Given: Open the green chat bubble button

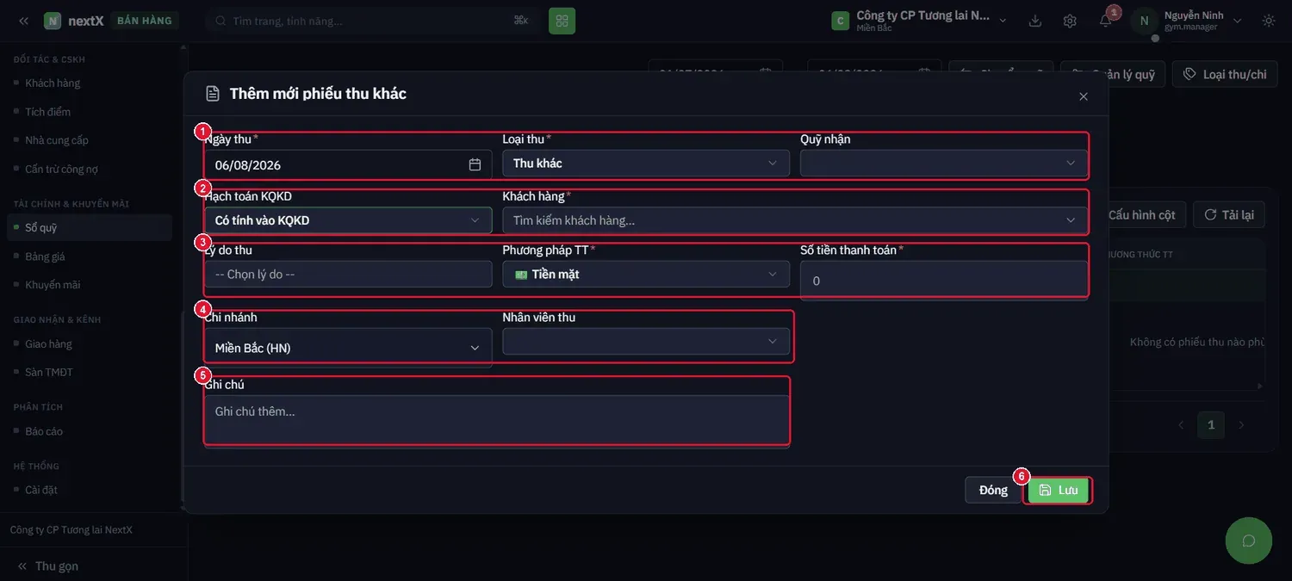Looking at the screenshot, I should click(1248, 541).
